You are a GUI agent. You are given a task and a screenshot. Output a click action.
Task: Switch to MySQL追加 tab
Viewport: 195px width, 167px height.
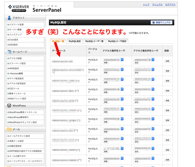coord(75,41)
